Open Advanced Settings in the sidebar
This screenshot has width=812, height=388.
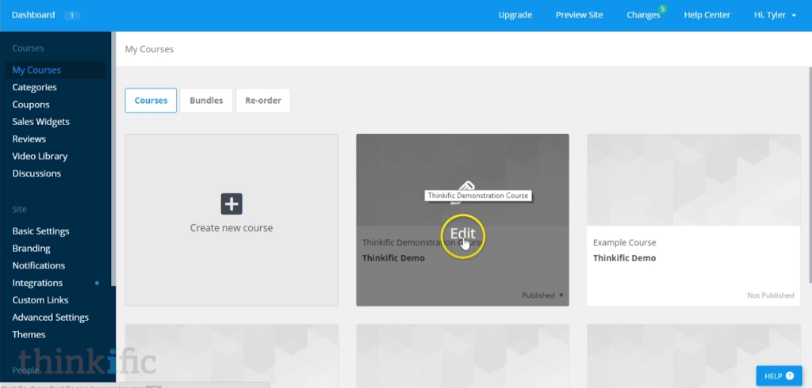tap(50, 317)
